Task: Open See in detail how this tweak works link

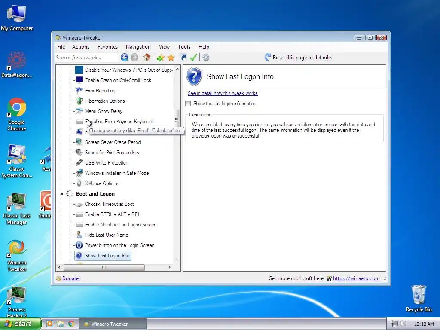Action: tap(223, 93)
